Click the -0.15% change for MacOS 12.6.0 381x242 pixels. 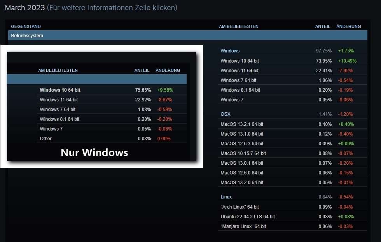[345, 172]
